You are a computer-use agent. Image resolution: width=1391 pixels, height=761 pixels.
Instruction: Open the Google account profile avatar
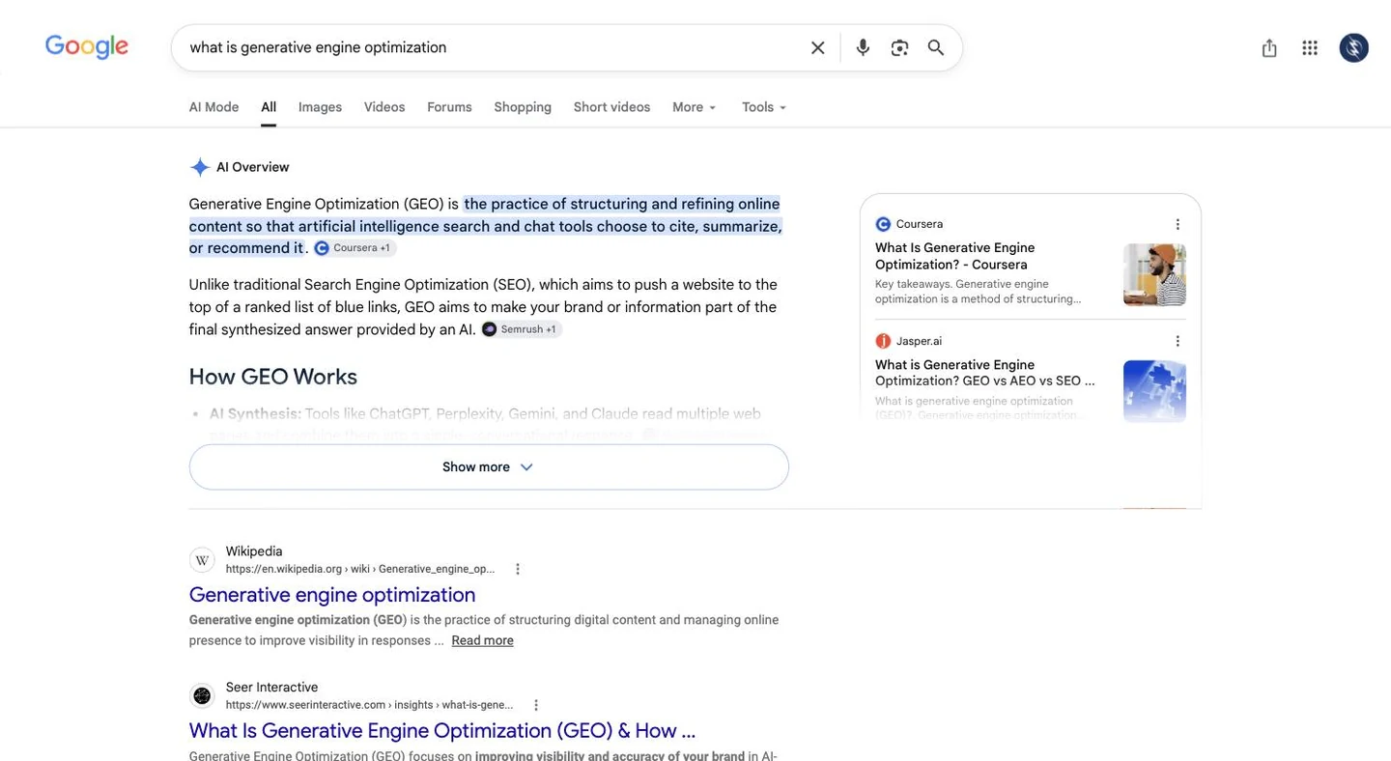coord(1353,47)
